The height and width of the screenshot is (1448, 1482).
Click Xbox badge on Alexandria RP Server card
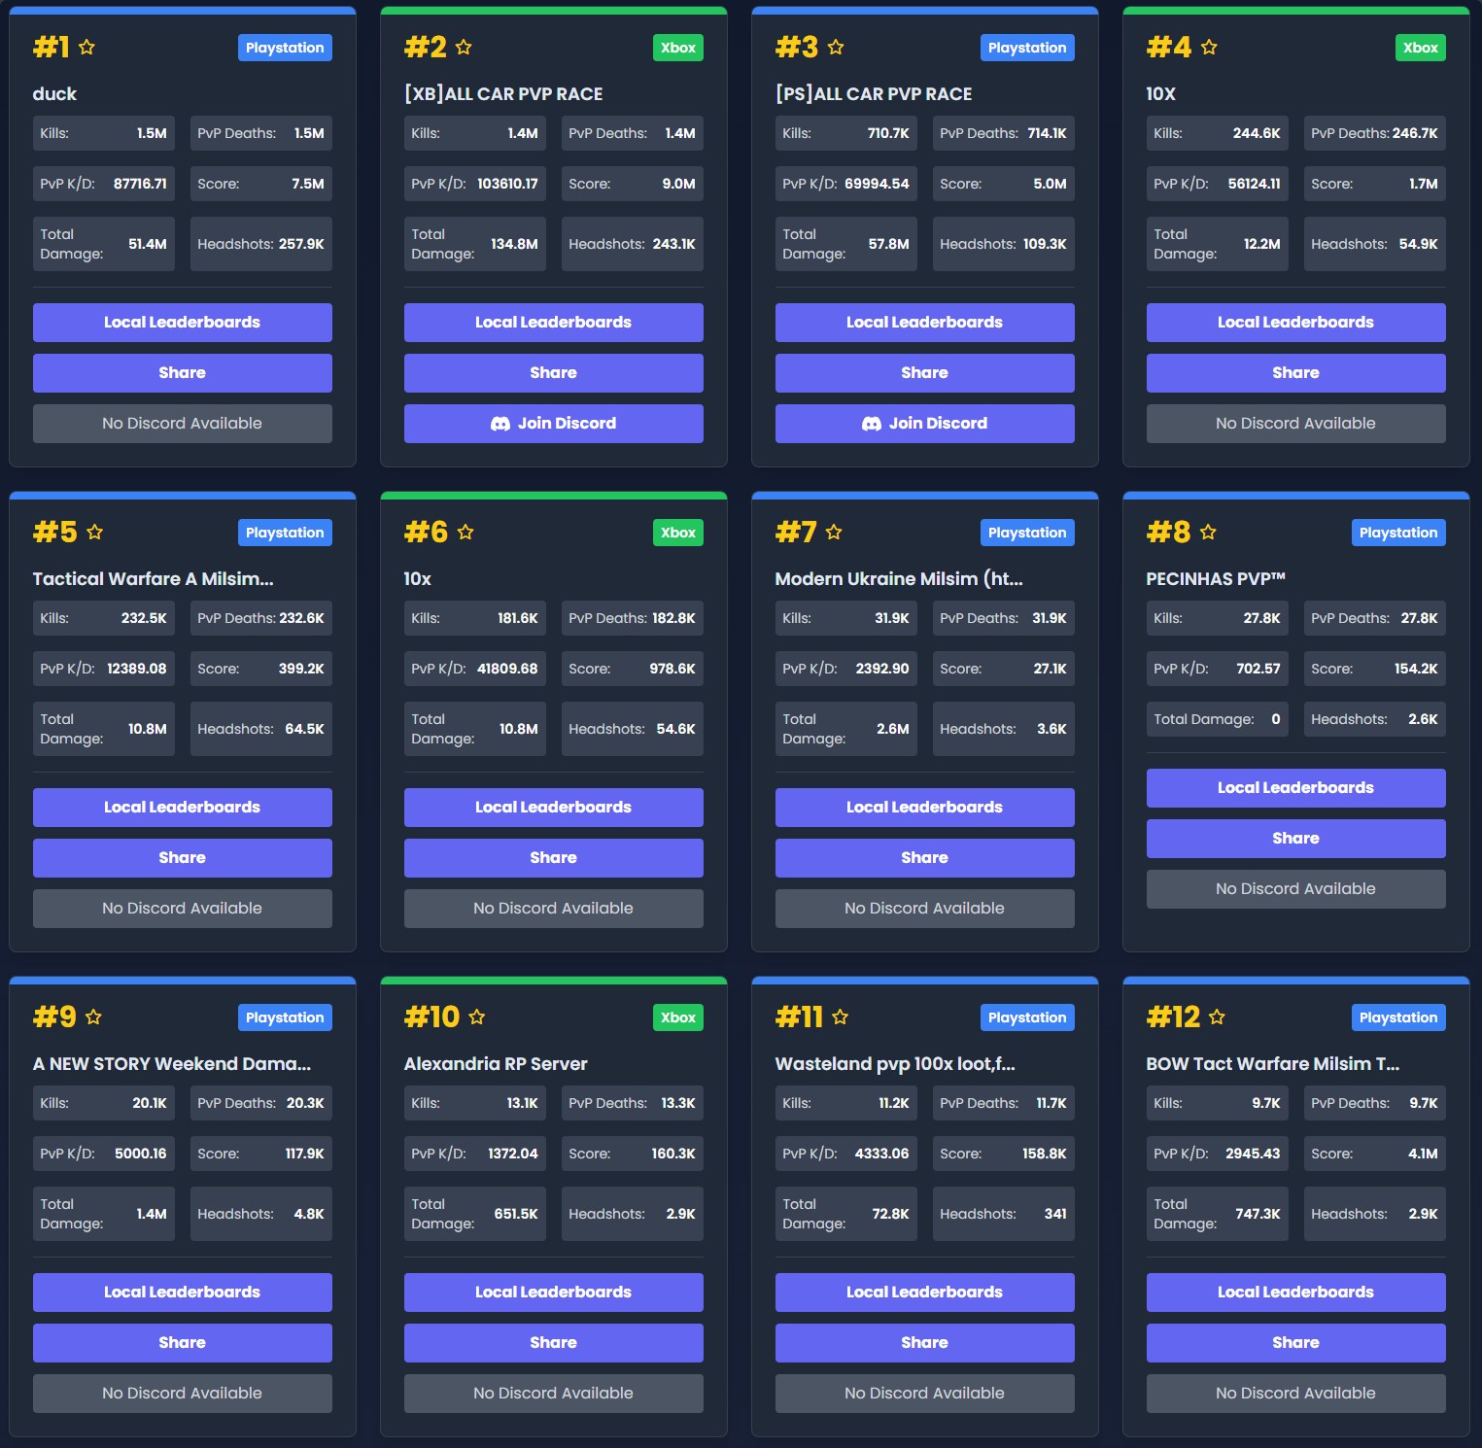tap(678, 1017)
